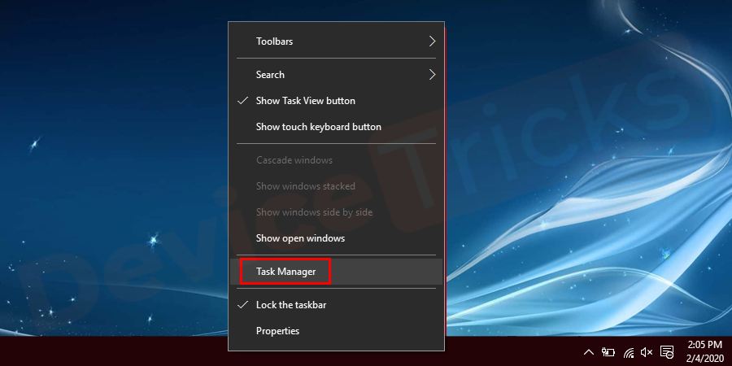
Task: Open the battery power icon
Action: click(608, 351)
